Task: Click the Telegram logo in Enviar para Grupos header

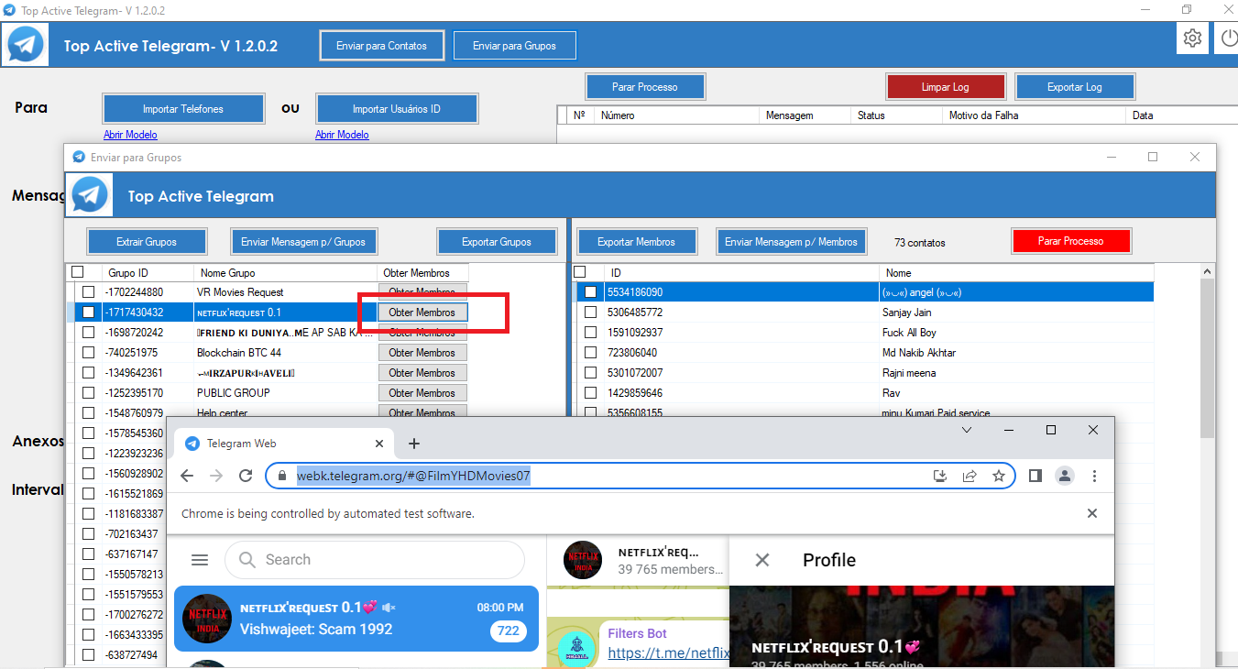Action: pyautogui.click(x=89, y=195)
